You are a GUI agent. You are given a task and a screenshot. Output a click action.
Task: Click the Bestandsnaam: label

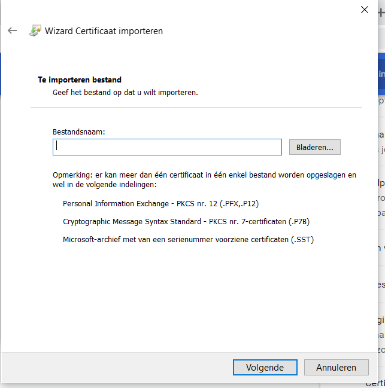79,132
